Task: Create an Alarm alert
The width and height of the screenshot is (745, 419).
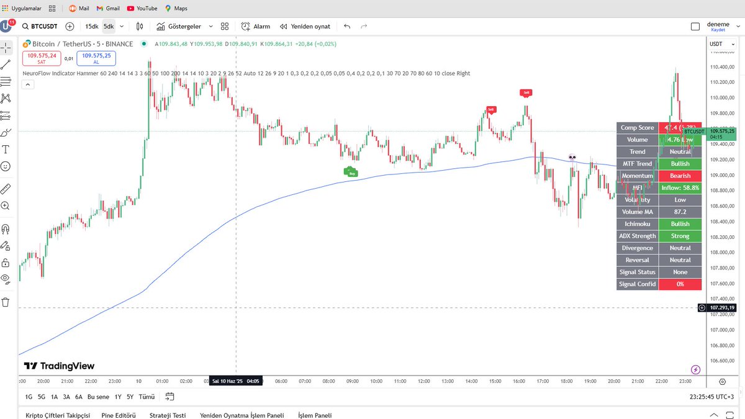Action: point(256,27)
